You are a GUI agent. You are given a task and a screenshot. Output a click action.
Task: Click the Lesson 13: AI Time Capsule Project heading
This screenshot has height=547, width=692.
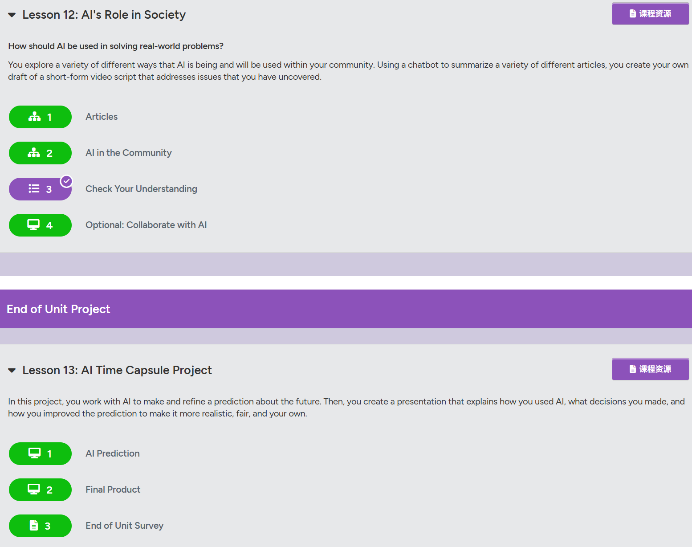click(117, 370)
